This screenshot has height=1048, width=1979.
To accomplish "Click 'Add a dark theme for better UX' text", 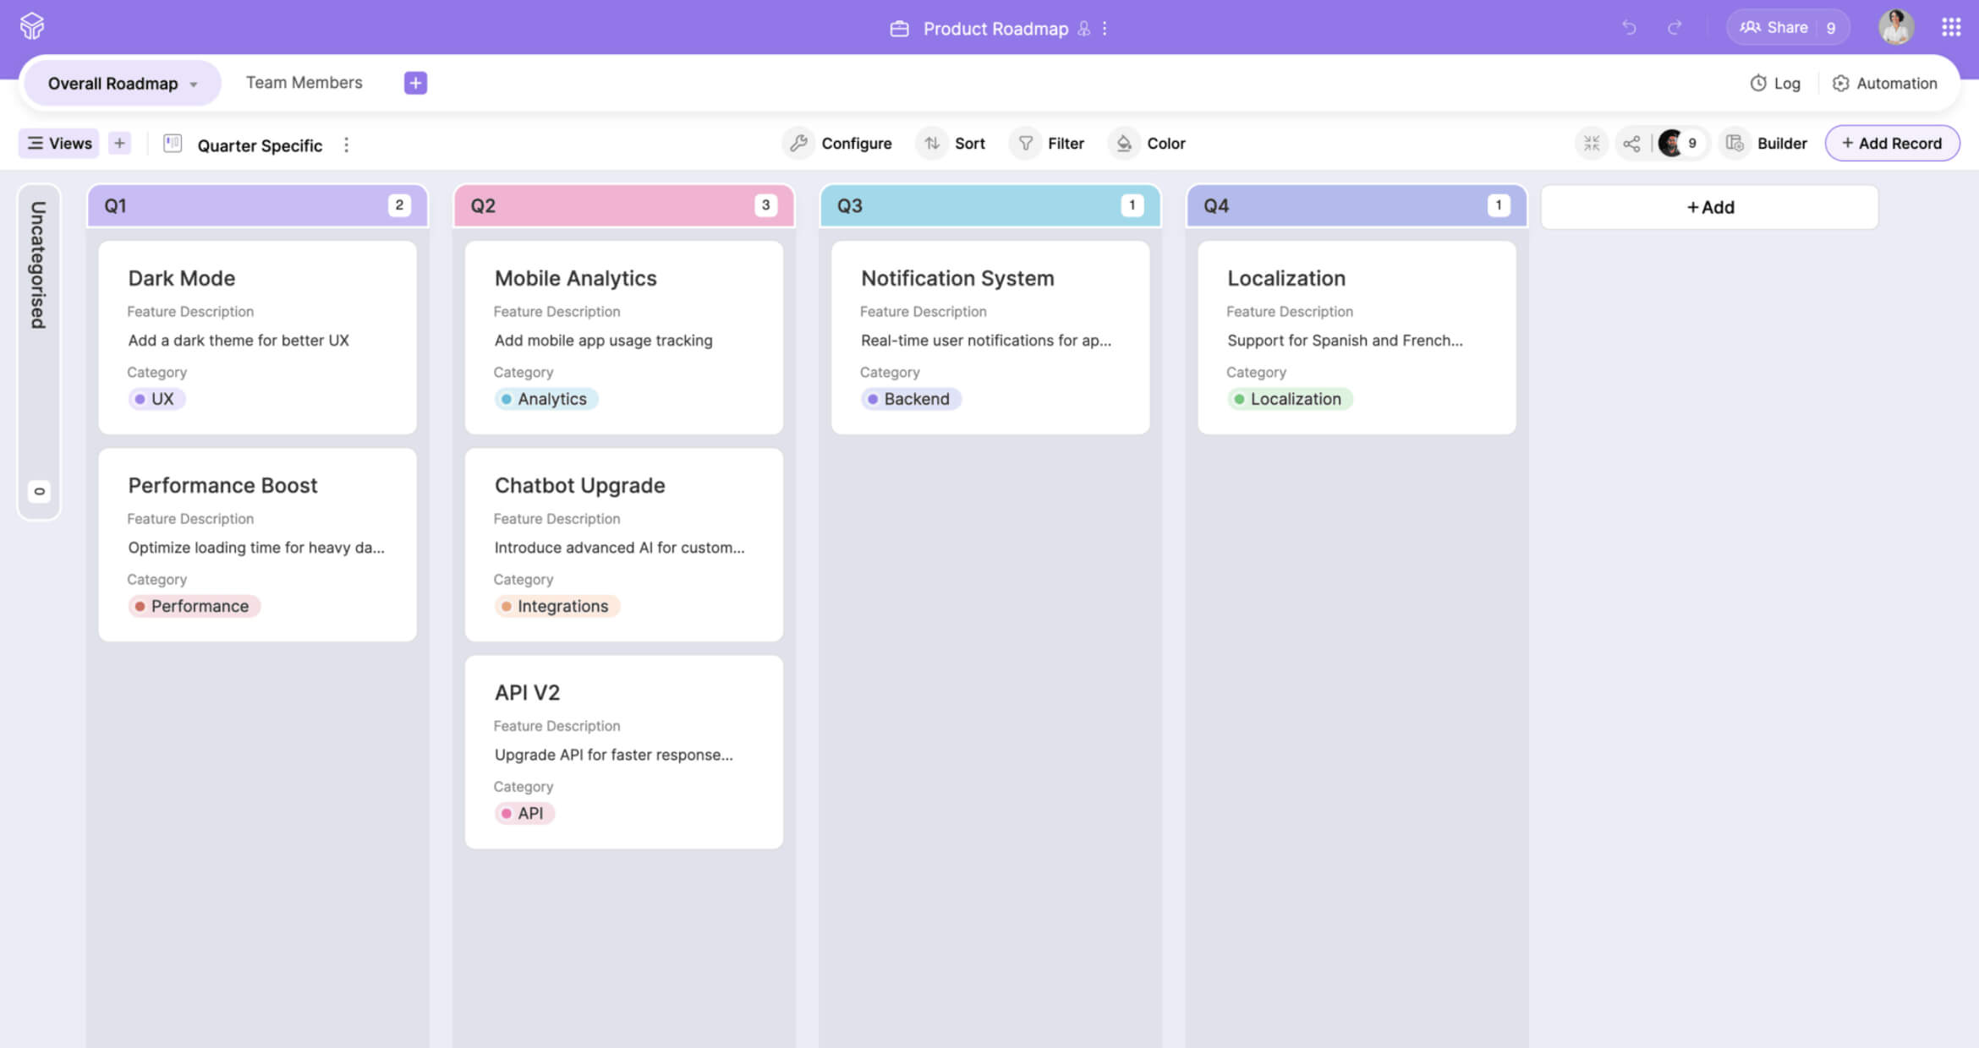I will (238, 341).
